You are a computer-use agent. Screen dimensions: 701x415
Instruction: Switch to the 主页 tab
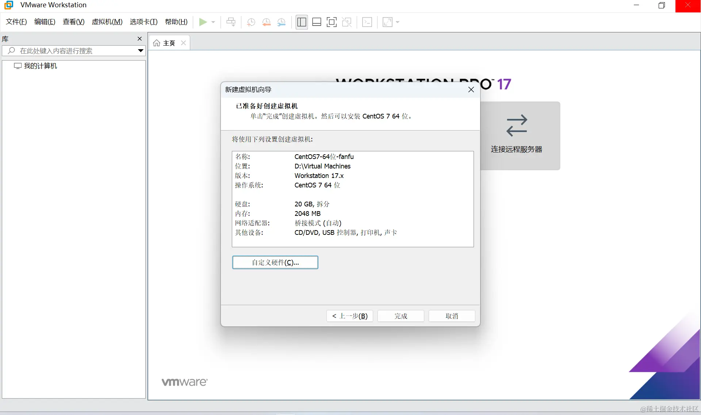[168, 43]
